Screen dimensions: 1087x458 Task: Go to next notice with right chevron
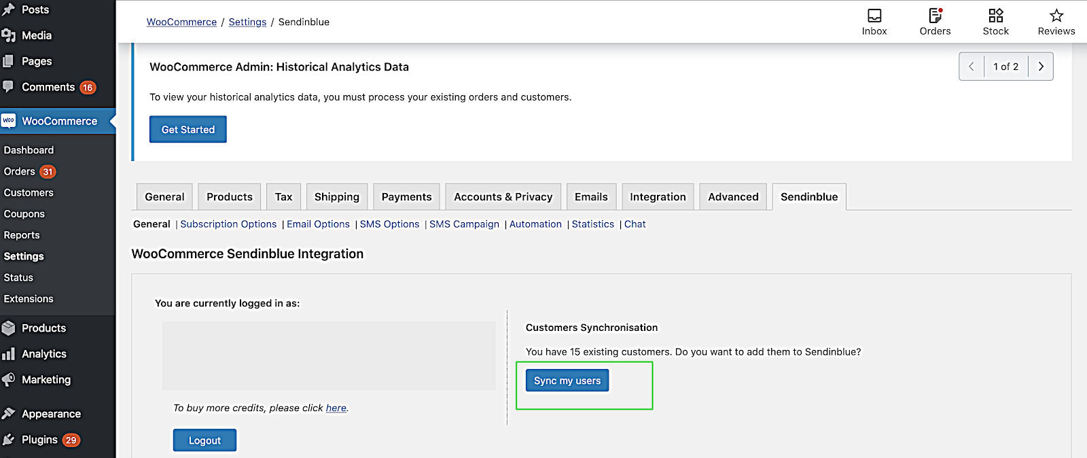coord(1041,67)
